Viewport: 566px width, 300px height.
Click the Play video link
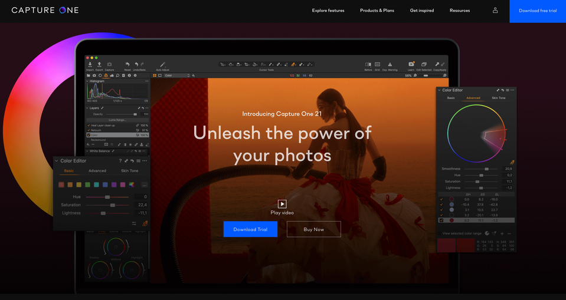282,207
